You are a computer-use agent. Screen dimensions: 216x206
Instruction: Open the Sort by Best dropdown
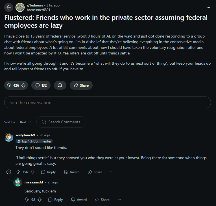(26, 122)
